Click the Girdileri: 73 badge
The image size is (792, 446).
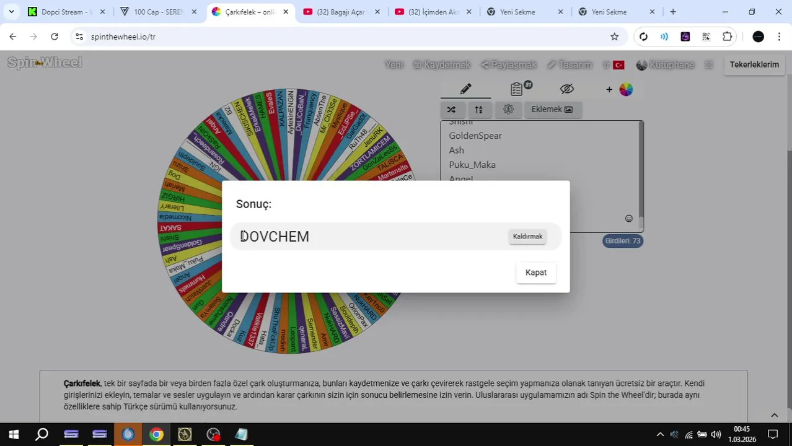(x=623, y=240)
